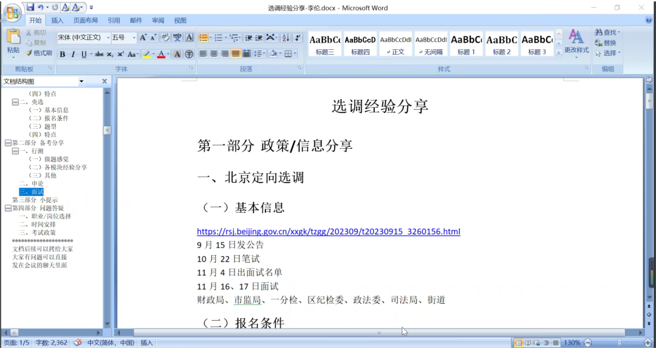Toggle bold formatting
The height and width of the screenshot is (348, 656).
coord(62,54)
